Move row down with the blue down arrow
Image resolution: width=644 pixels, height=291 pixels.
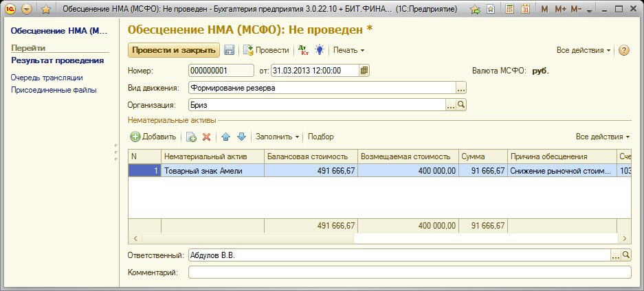241,137
